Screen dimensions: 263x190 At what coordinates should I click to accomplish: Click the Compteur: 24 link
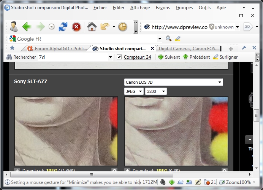(x=137, y=57)
